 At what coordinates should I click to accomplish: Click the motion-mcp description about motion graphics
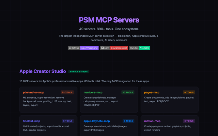[167, 128]
